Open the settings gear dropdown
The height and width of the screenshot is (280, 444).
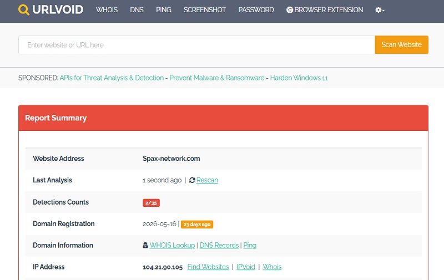click(380, 10)
